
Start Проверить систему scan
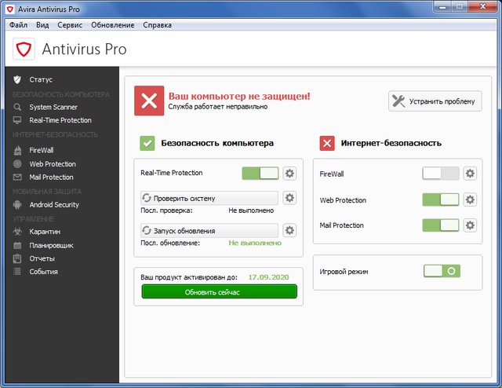(x=209, y=198)
